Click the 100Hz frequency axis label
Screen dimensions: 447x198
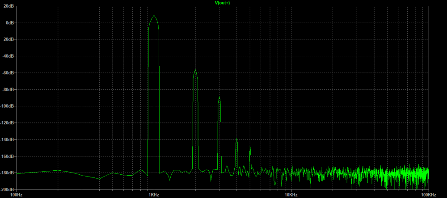click(x=16, y=195)
